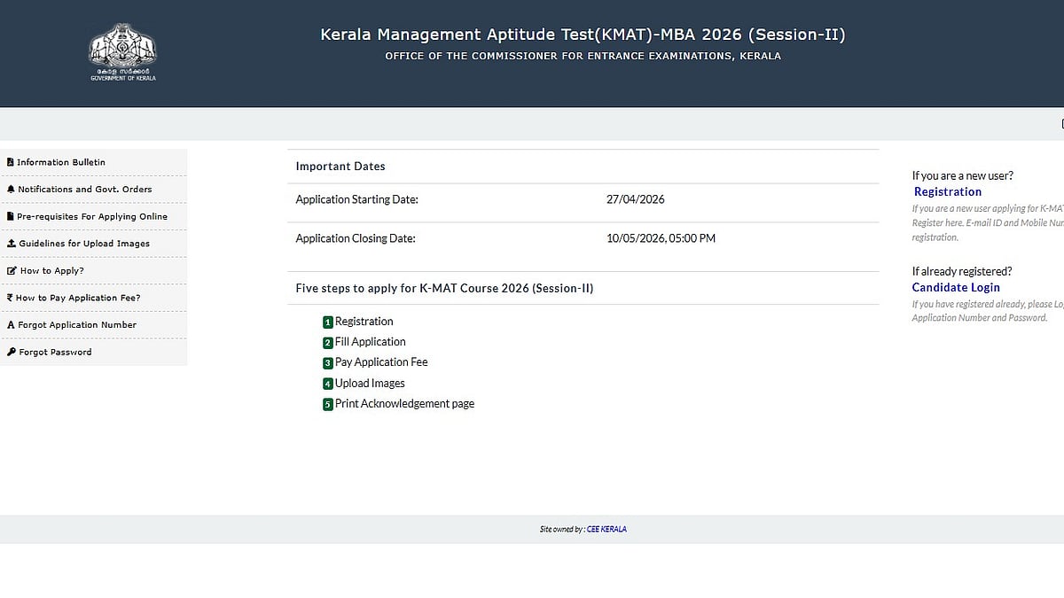The height and width of the screenshot is (598, 1064).
Task: Click the green step 2 badge
Action: 328,343
